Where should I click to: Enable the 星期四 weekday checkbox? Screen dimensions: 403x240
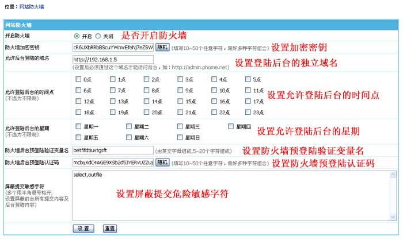pos(231,126)
